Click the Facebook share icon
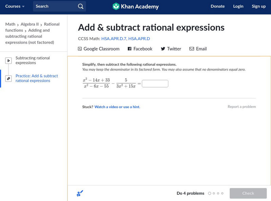This screenshot has height=201, width=271. click(129, 49)
